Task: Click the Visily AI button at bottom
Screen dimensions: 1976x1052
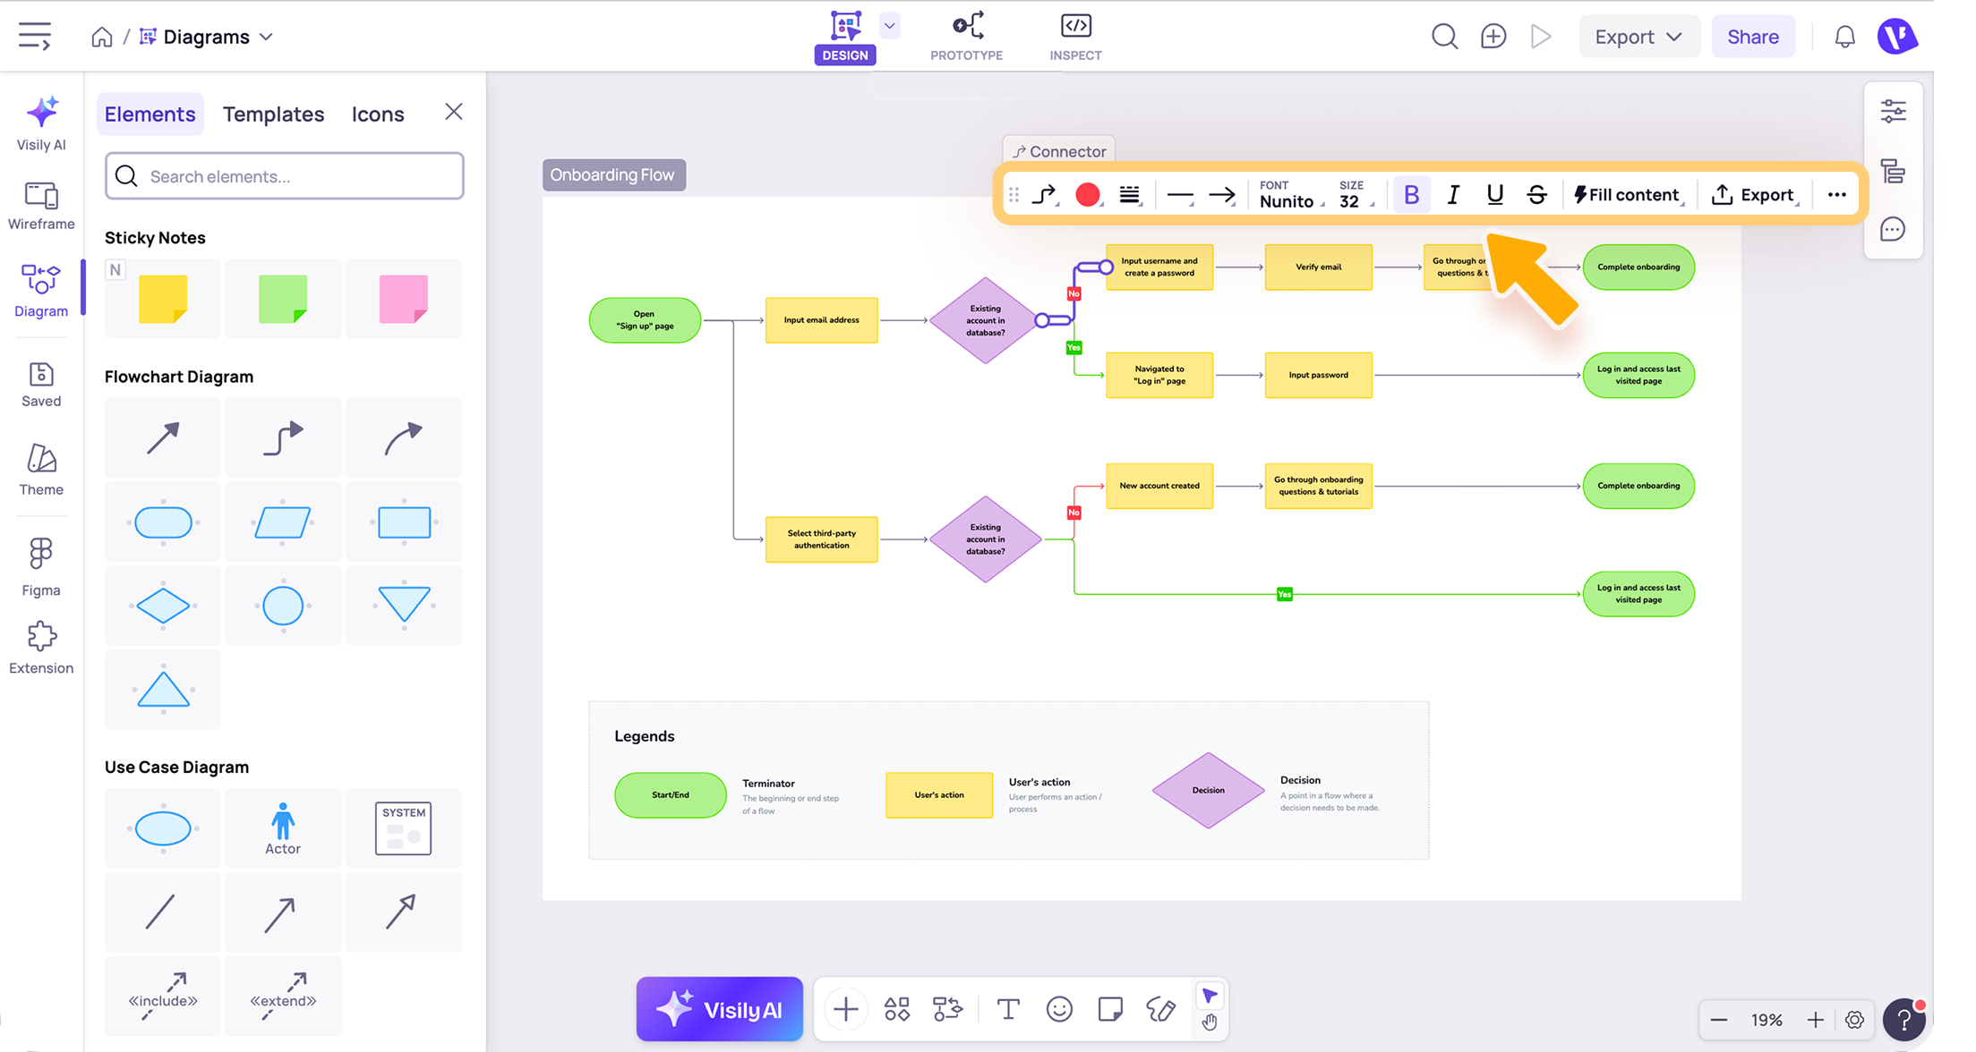Action: (x=720, y=1010)
